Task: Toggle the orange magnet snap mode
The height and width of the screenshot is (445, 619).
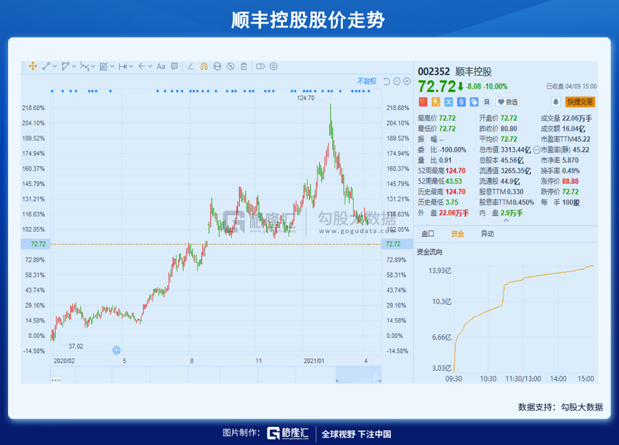Action: pos(204,66)
